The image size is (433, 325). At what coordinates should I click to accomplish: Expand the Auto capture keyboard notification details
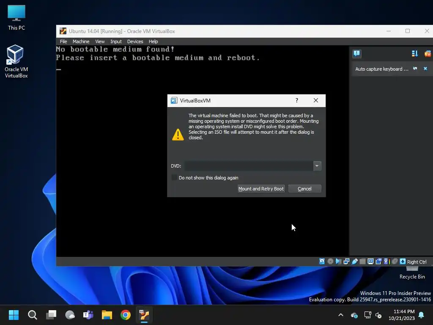(415, 69)
